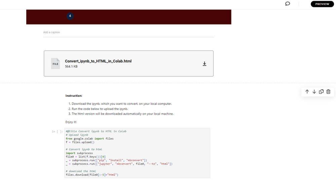The height and width of the screenshot is (185, 336).
Task: Click the Add a caption field
Action: [128, 32]
